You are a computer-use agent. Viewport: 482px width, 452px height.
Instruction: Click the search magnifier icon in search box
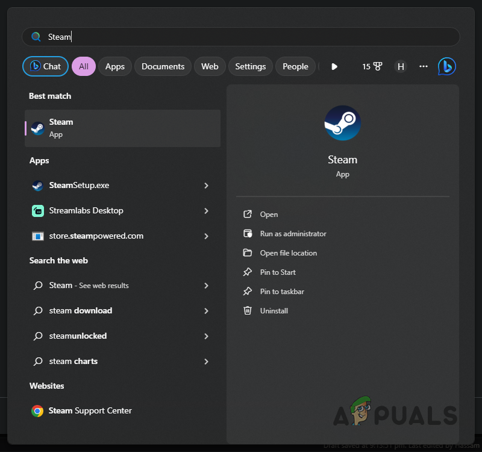click(x=36, y=37)
